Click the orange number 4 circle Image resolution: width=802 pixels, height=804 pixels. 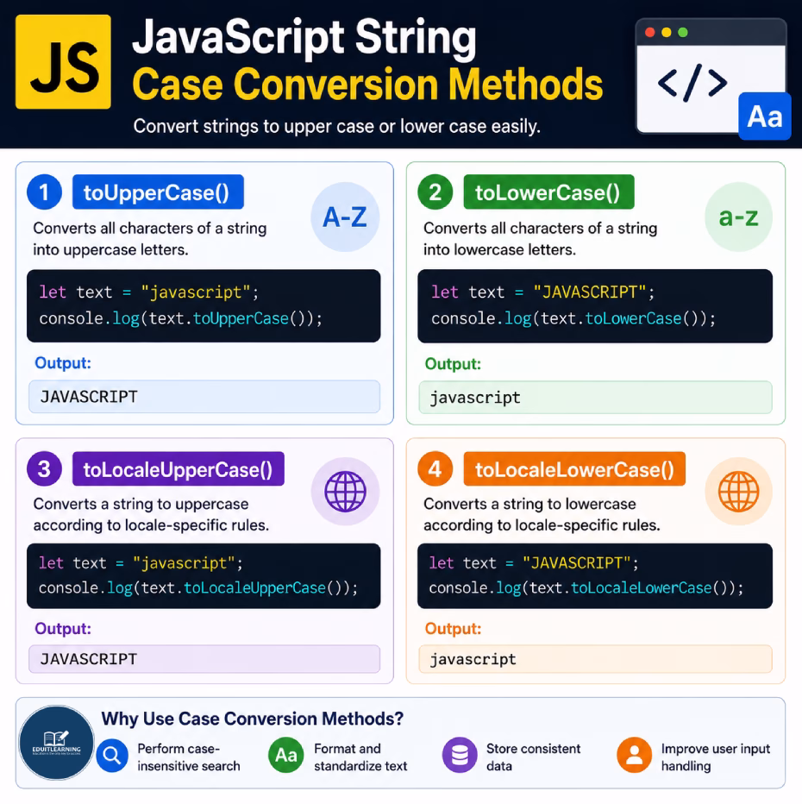pyautogui.click(x=435, y=468)
